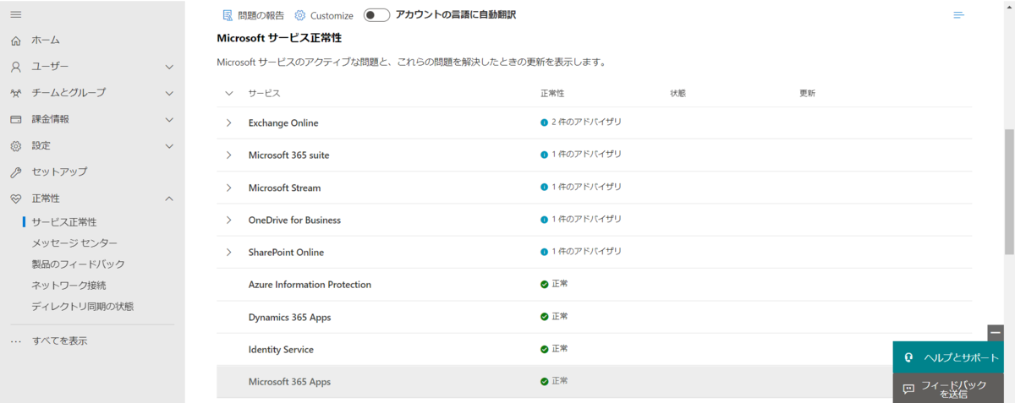Expand the Microsoft 365 suite row
1015x403 pixels.
pyautogui.click(x=228, y=155)
